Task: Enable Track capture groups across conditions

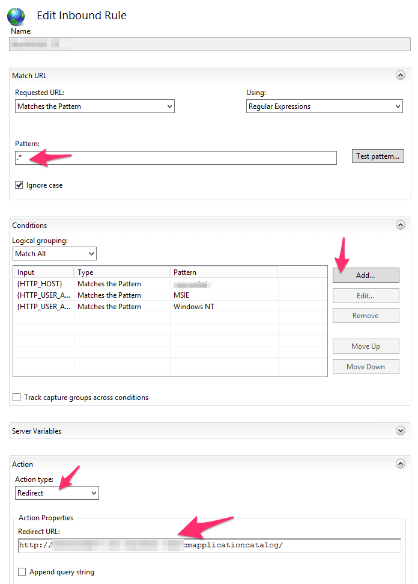Action: point(17,398)
